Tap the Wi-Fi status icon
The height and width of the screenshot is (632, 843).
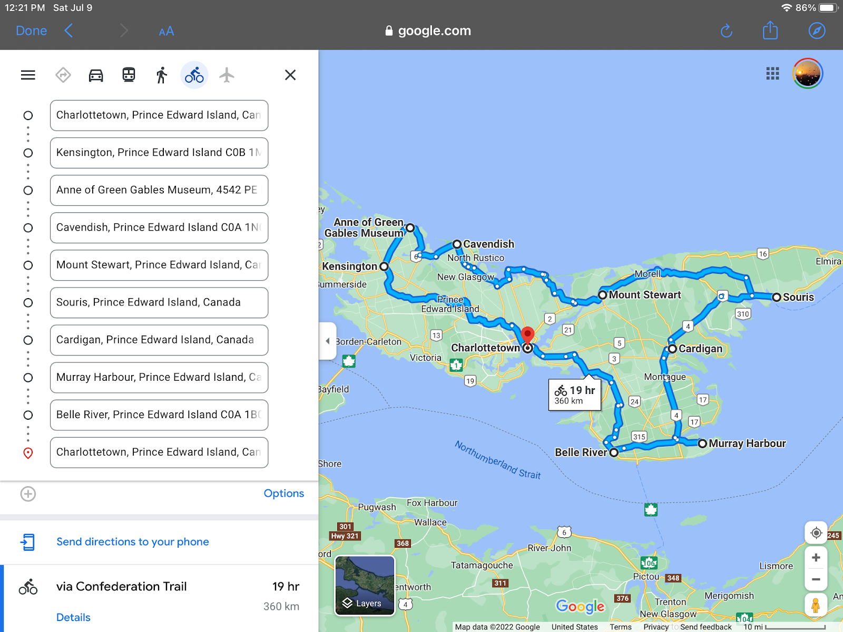[787, 8]
